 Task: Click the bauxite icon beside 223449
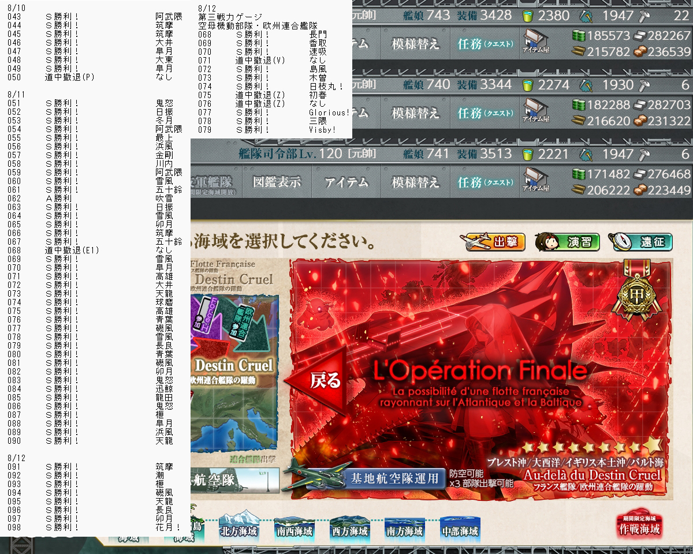click(639, 189)
